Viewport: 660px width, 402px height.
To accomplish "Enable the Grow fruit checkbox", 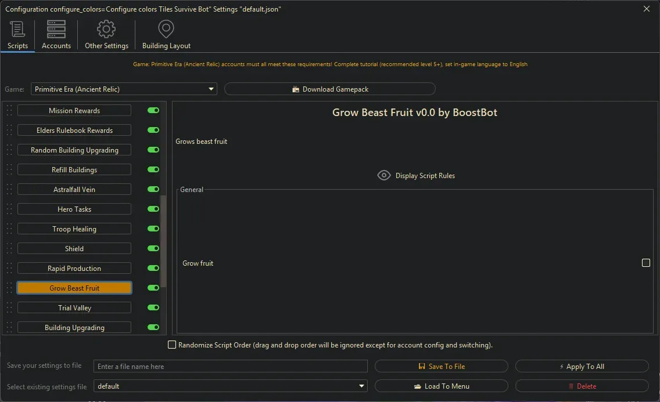I will tap(645, 263).
